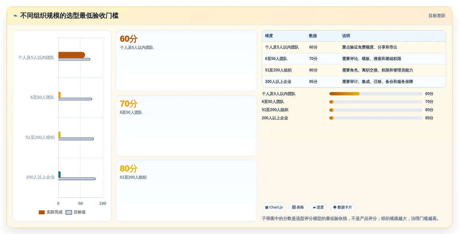Click the 个人及5人以内团队 actual bar in chart
This screenshot has width=459, height=234.
click(x=72, y=55)
